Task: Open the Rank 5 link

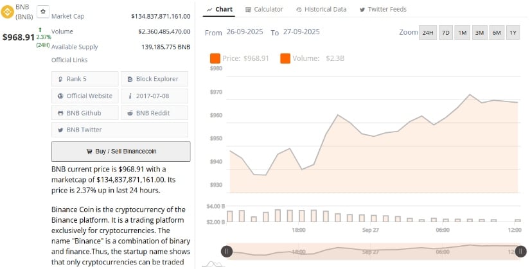Action: pos(85,79)
